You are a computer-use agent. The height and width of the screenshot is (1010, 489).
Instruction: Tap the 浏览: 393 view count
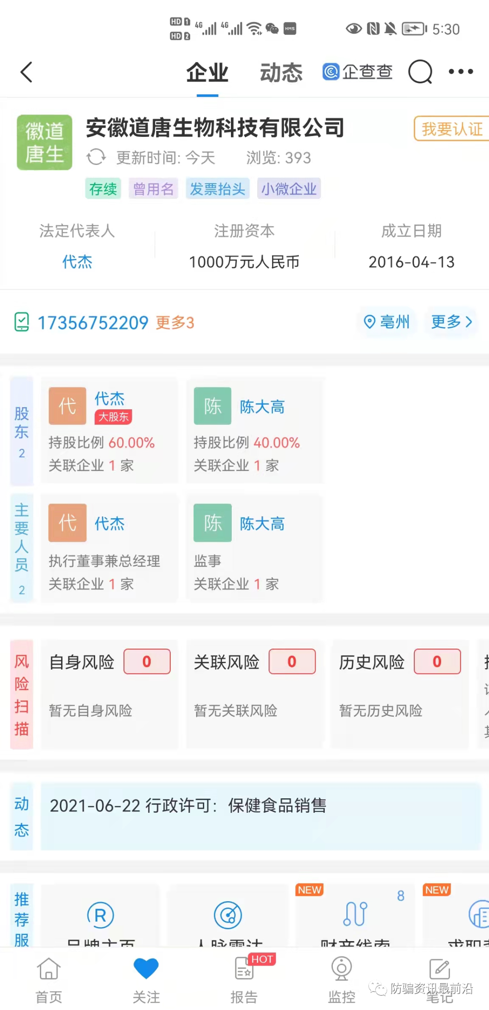(x=278, y=158)
